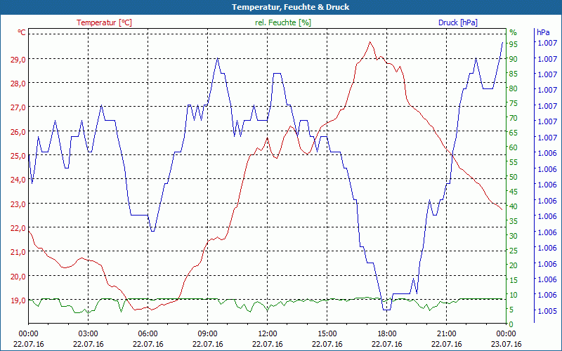Click the 23,0 temperature axis value
This screenshot has width=562, height=351.
pos(18,204)
